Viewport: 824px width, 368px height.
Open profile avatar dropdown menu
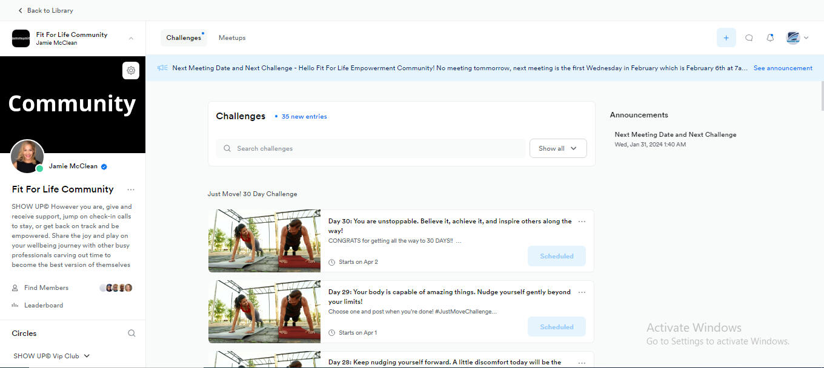click(797, 38)
